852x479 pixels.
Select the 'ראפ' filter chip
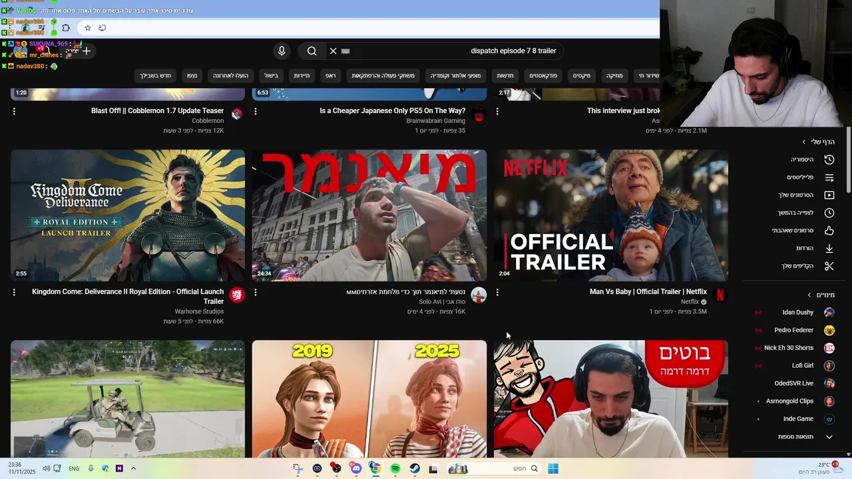330,76
